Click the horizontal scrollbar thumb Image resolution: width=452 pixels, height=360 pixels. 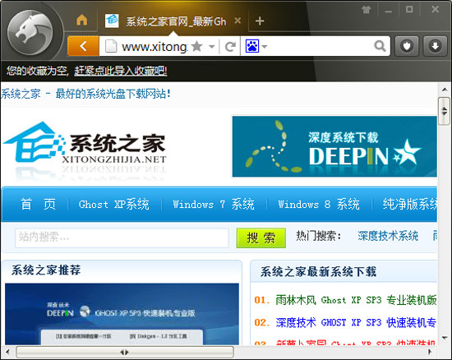click(125, 352)
